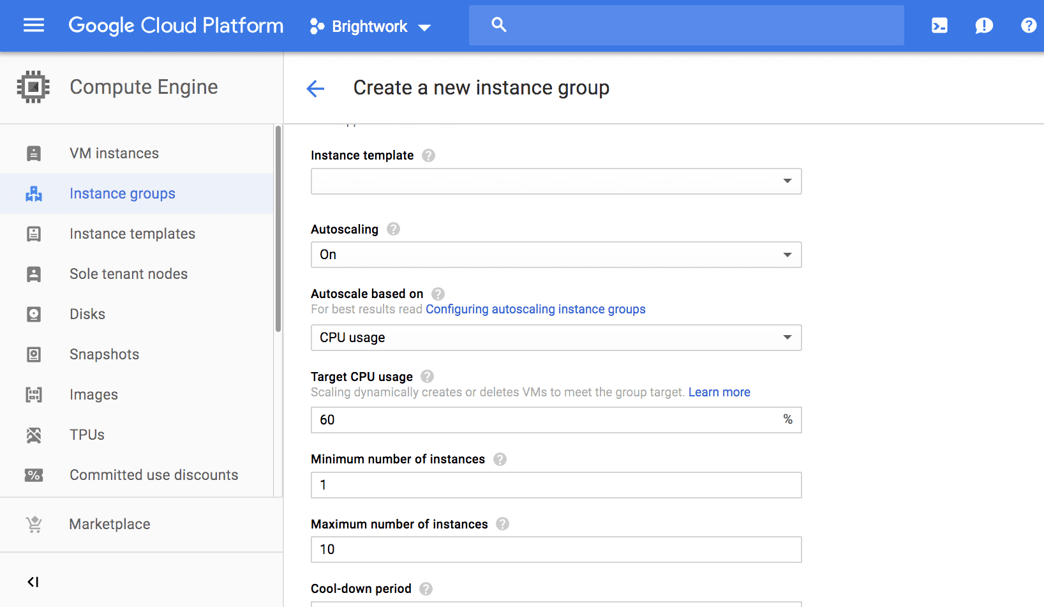1044x607 pixels.
Task: Click the Disks icon
Action: click(34, 314)
